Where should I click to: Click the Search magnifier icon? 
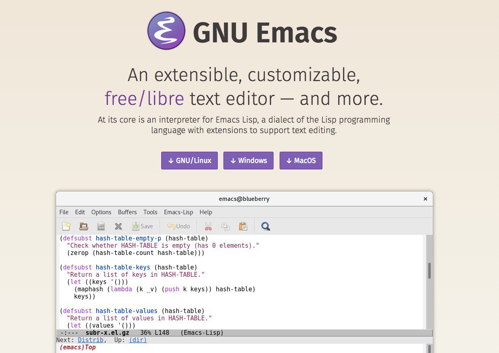click(x=265, y=226)
